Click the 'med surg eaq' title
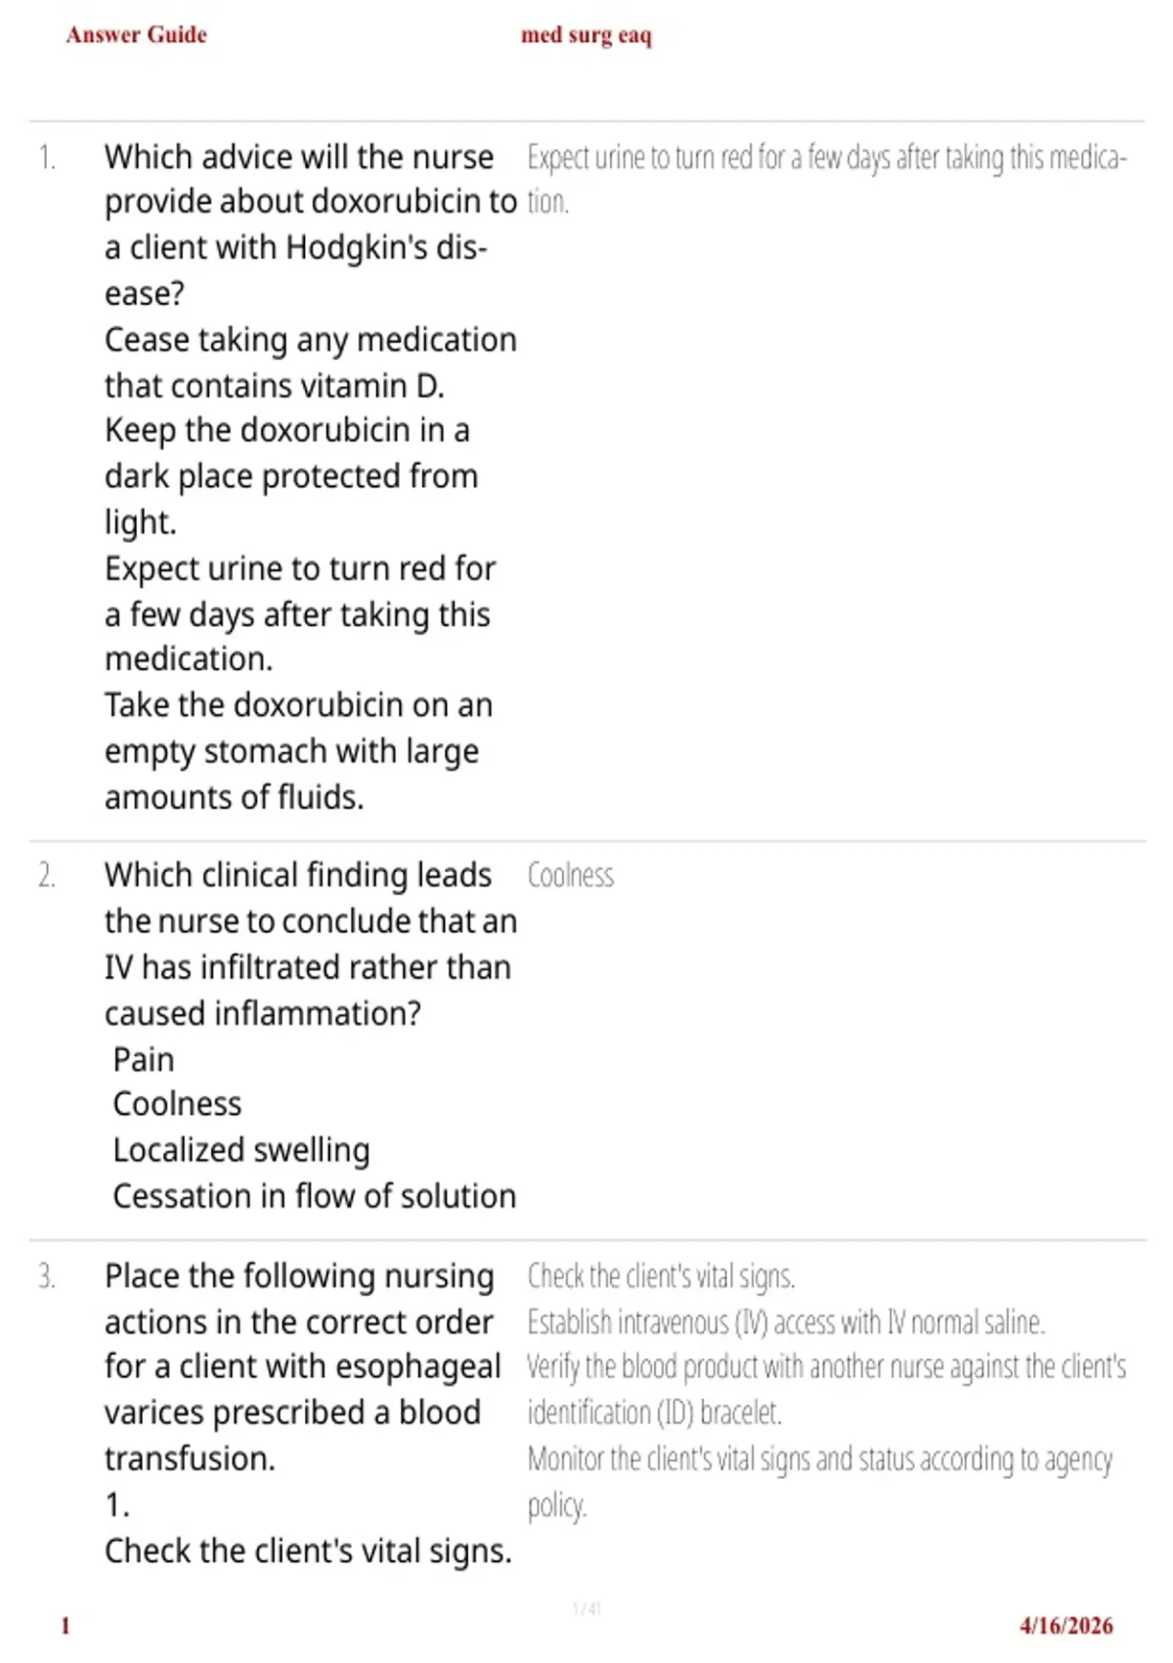1173x1663 pixels. pyautogui.click(x=586, y=35)
